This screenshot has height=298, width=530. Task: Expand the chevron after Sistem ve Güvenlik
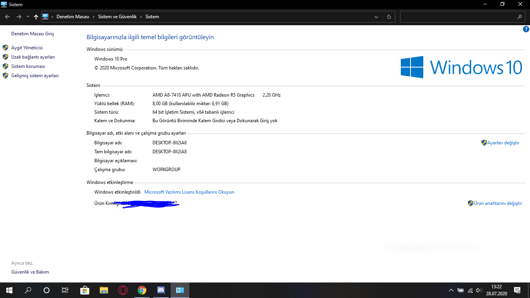coord(141,17)
